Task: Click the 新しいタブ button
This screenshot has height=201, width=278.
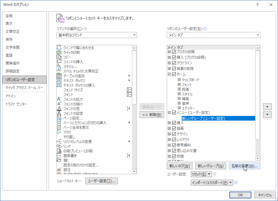Action: 180,166
